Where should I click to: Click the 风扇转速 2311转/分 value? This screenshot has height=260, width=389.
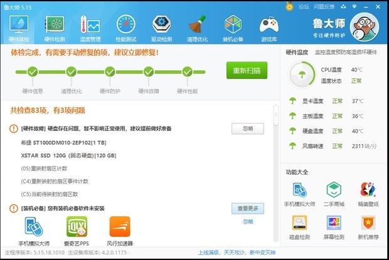pos(364,146)
